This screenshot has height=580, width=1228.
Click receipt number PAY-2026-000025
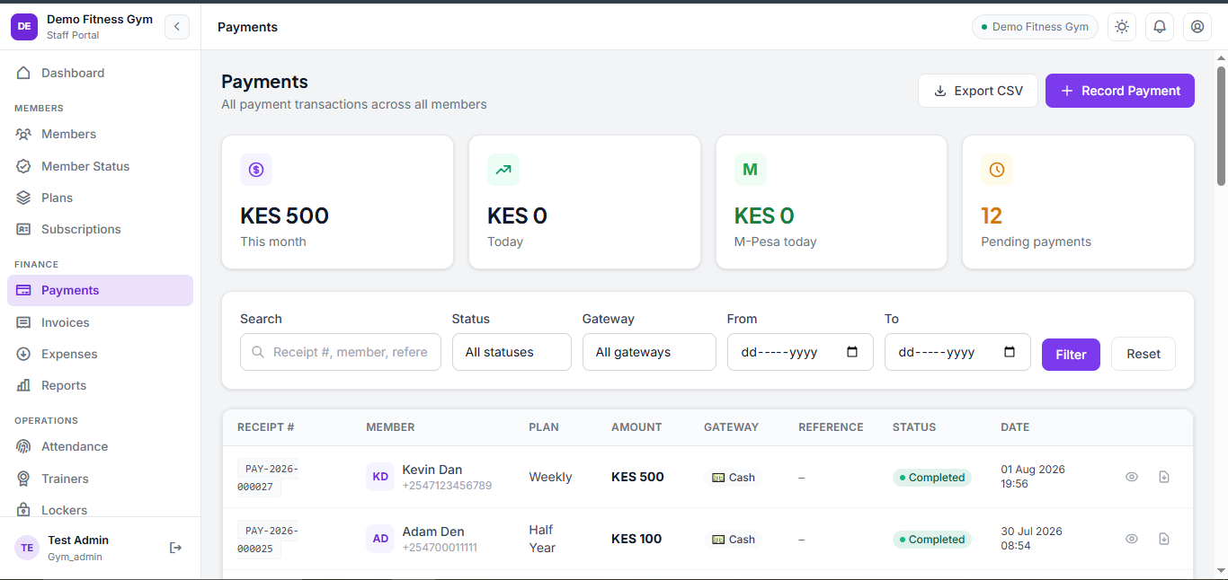click(268, 540)
